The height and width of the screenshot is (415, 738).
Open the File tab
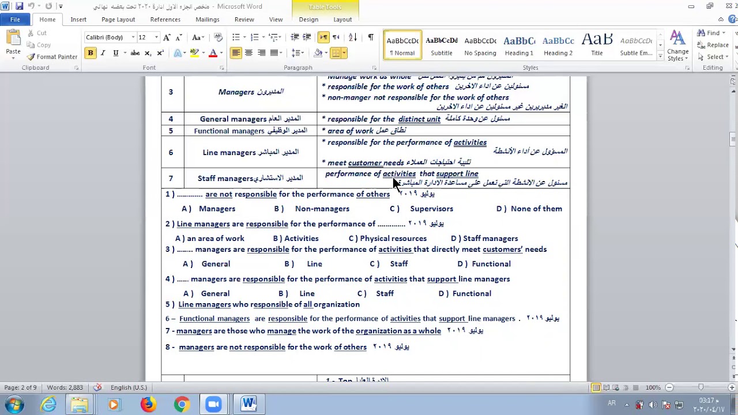(15, 20)
